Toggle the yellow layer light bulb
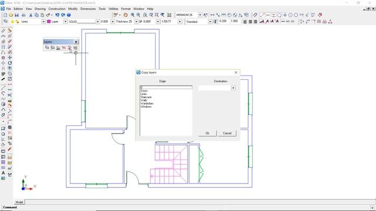The width and height of the screenshot is (376, 211). pos(12,22)
